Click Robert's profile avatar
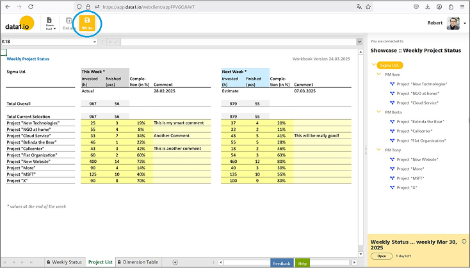 [x=453, y=24]
